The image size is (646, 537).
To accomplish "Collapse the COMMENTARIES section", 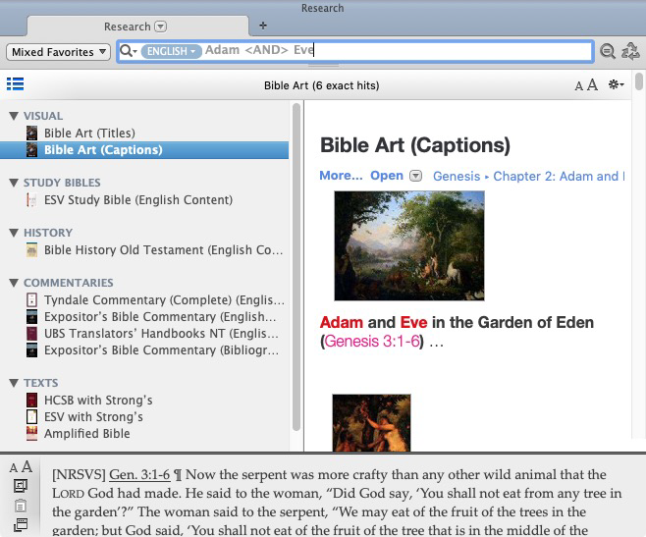I will (x=14, y=283).
